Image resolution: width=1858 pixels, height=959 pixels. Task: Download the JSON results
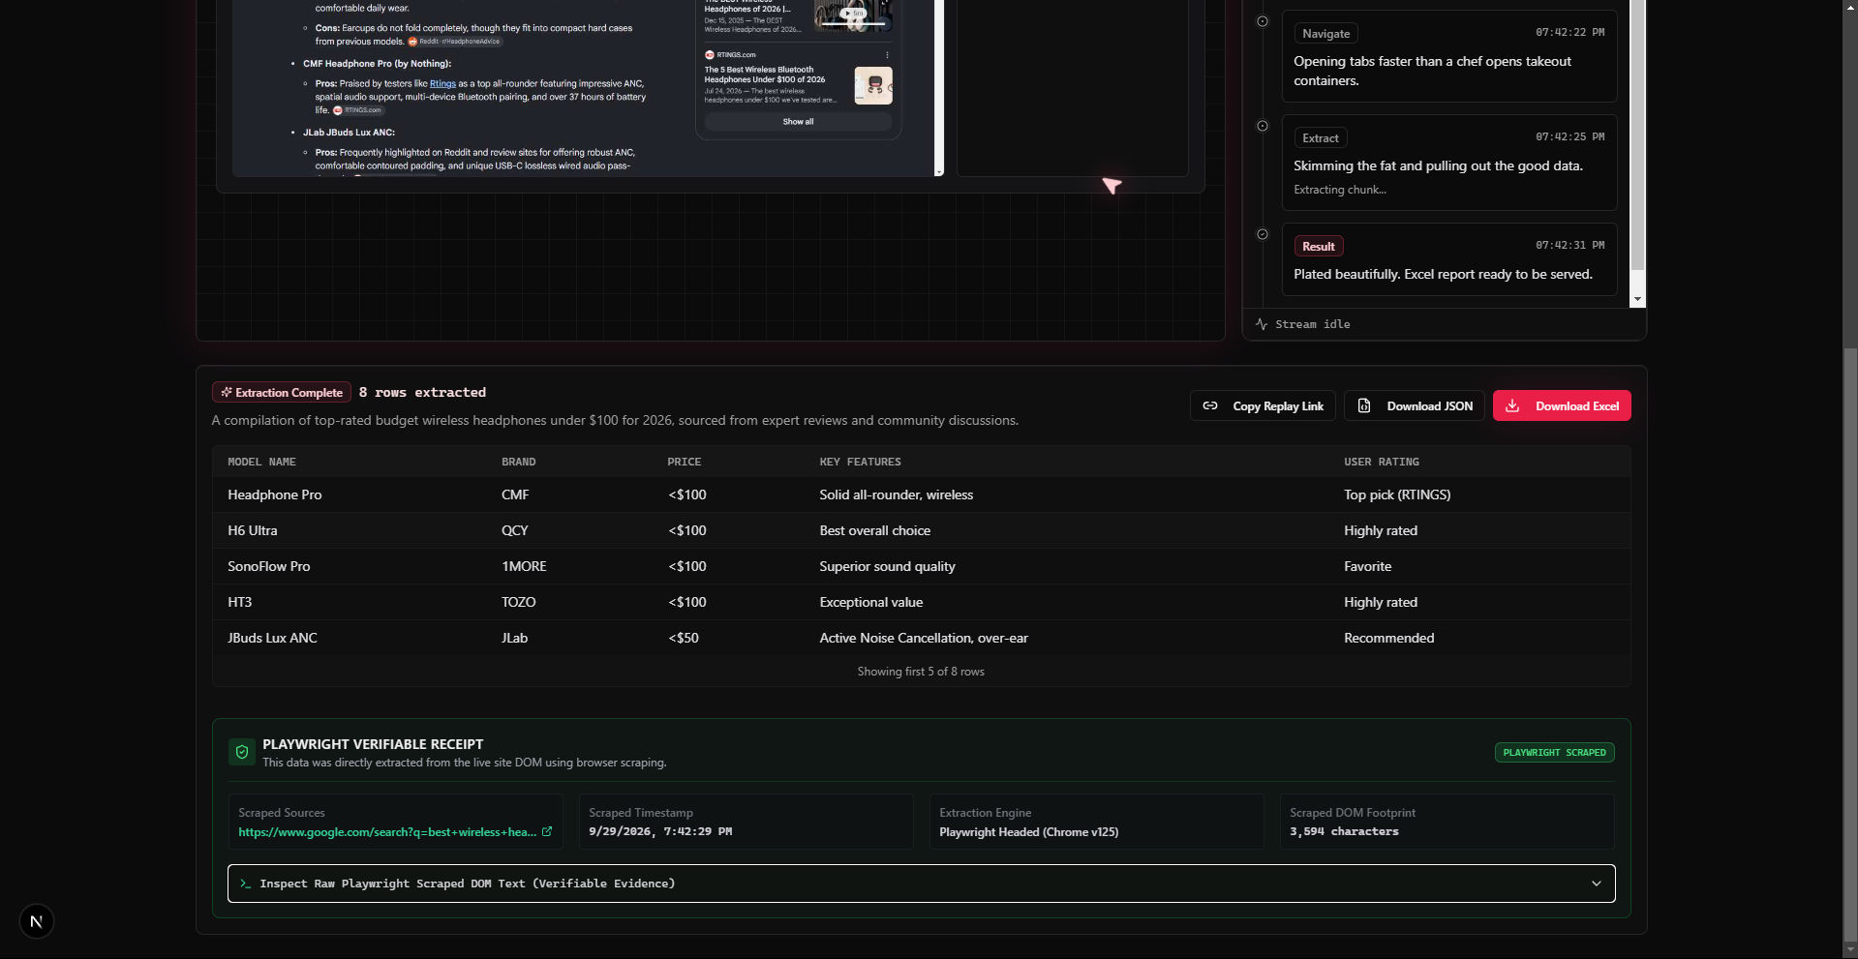1415,406
